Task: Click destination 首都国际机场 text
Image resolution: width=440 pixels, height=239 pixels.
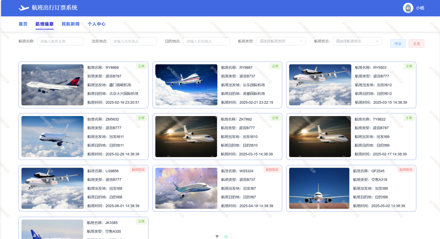Action: point(254,94)
